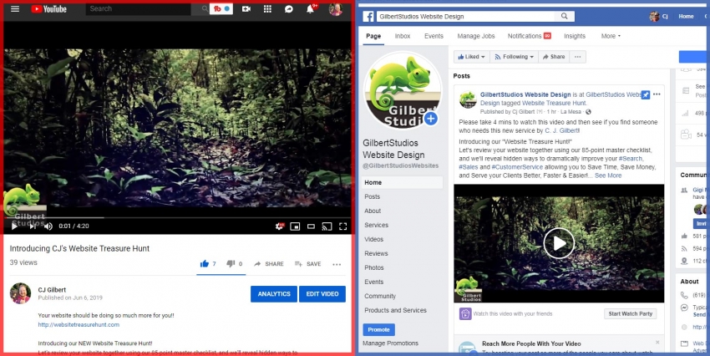Click the Facebook search box
The height and width of the screenshot is (356, 710).
(466, 17)
